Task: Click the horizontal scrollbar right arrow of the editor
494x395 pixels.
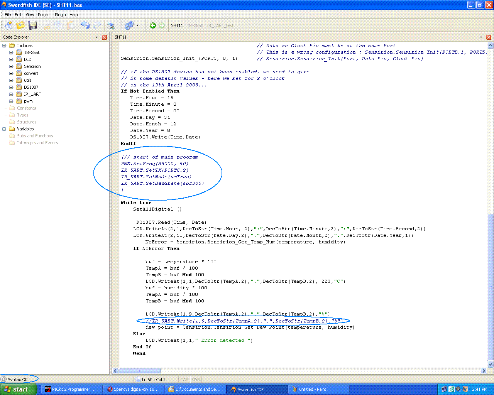Action: pyautogui.click(x=484, y=371)
